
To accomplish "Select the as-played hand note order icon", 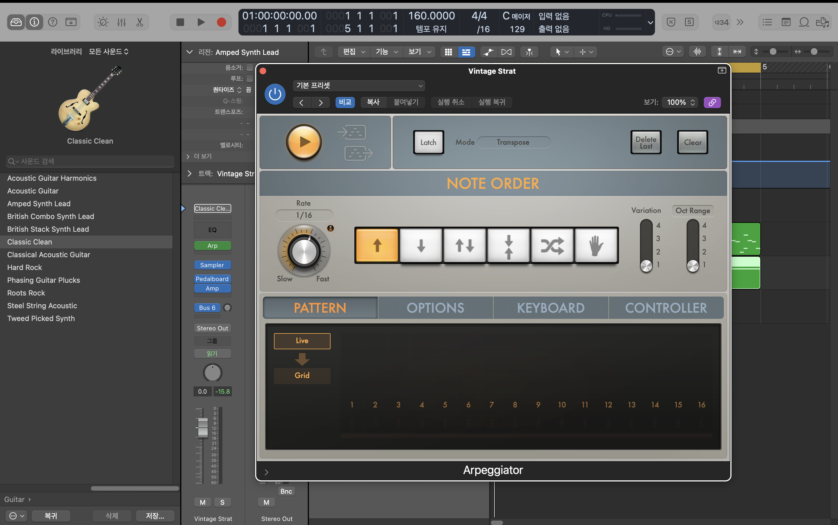I will tap(596, 246).
